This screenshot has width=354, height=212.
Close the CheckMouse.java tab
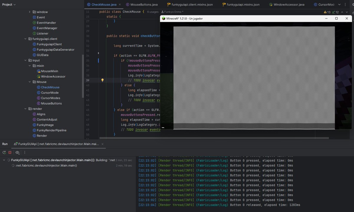(x=120, y=4)
